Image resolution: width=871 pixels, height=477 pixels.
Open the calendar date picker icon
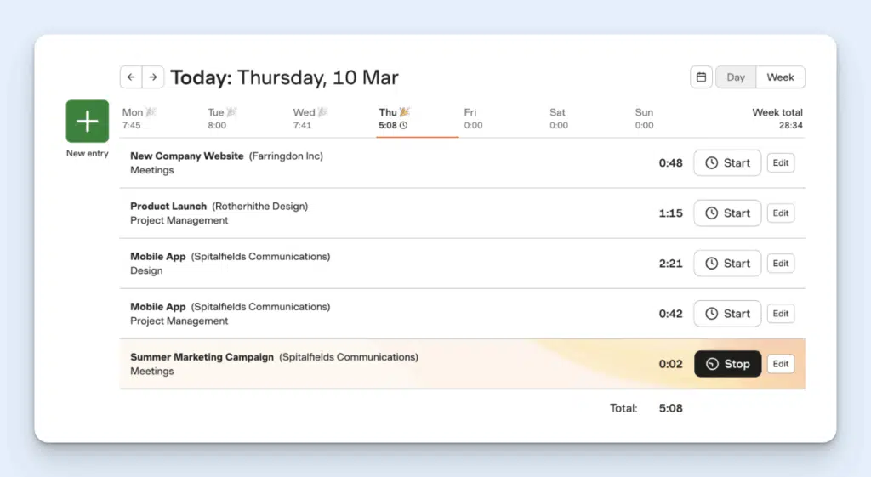coord(701,77)
